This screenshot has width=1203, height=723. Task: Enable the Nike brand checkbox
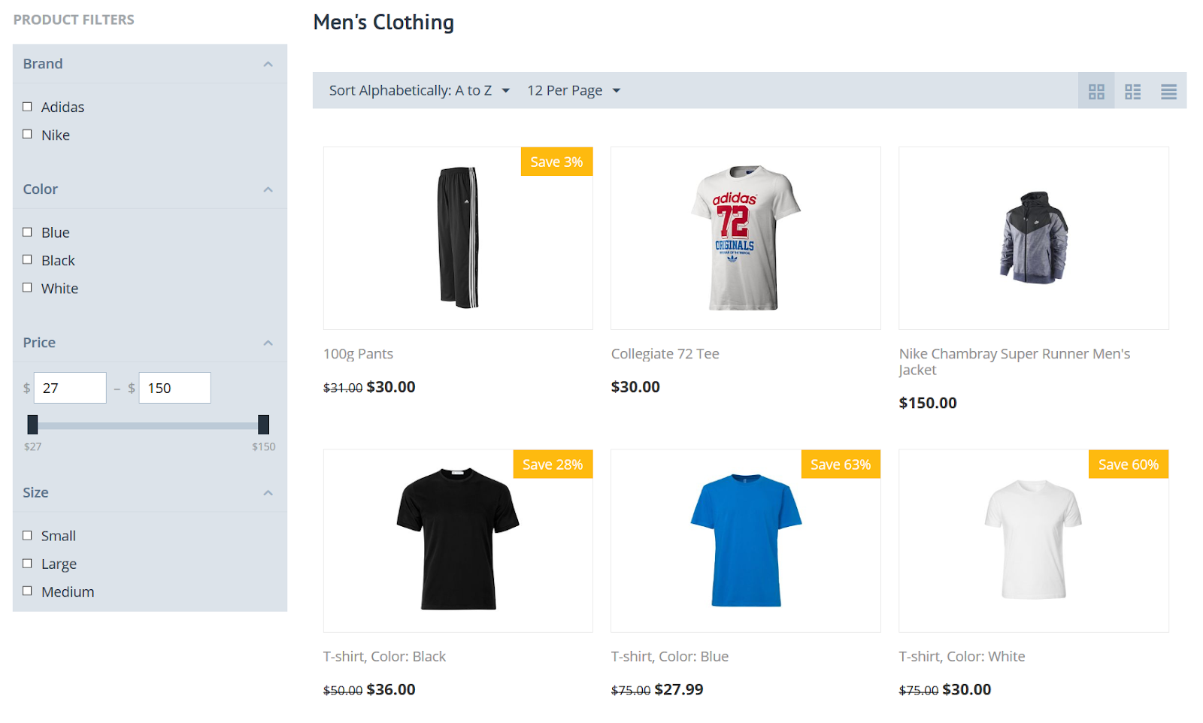[28, 135]
